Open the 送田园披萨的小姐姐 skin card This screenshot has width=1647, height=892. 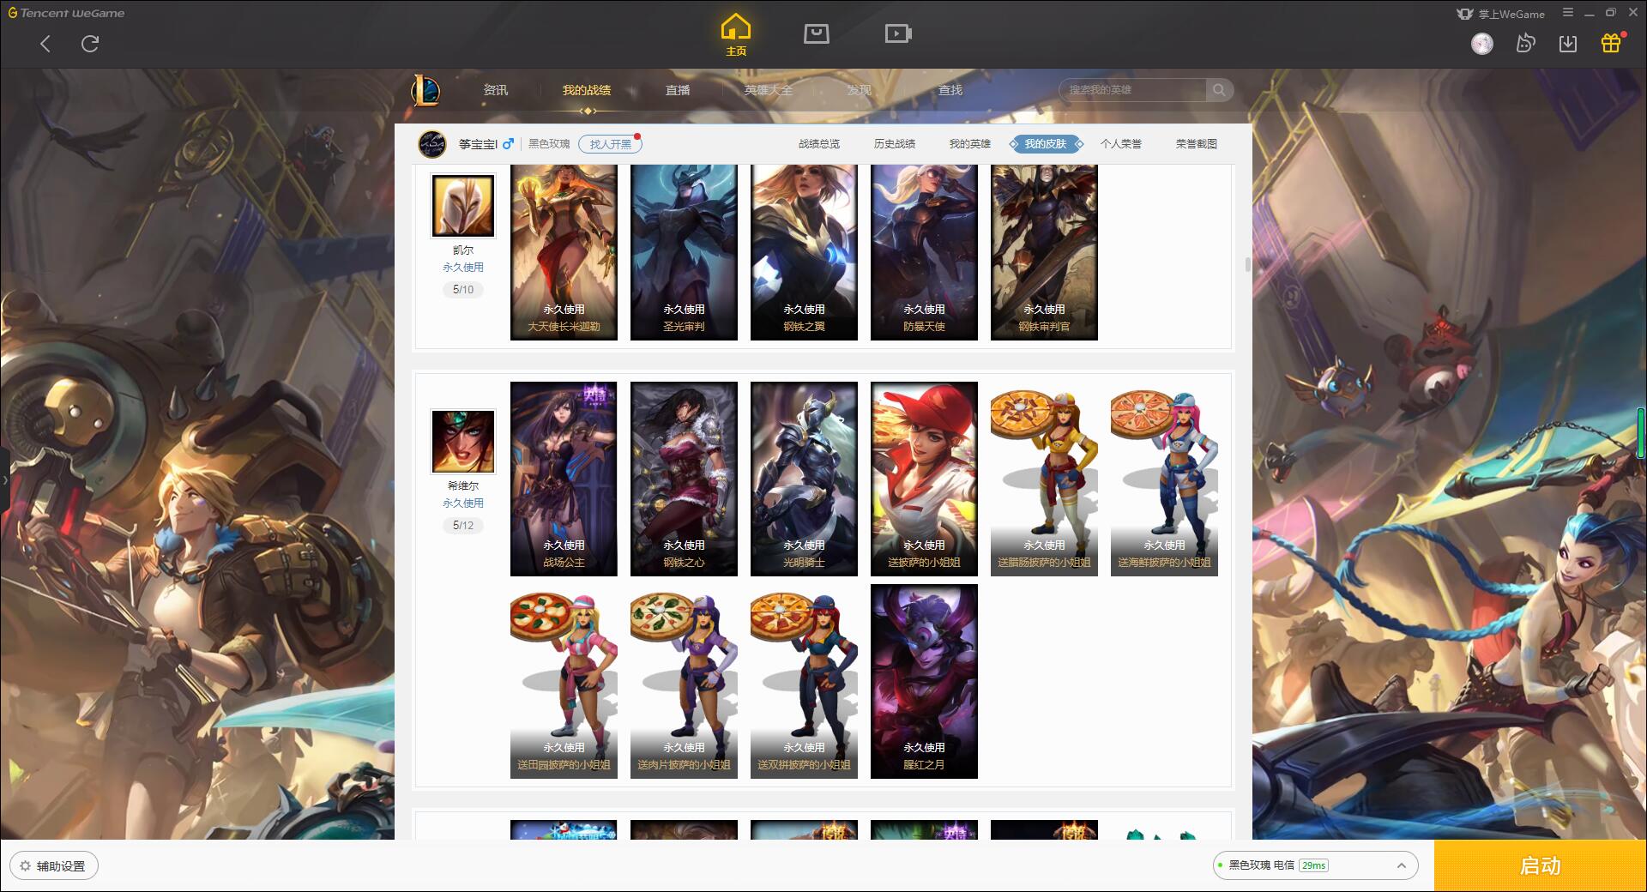[x=564, y=681]
